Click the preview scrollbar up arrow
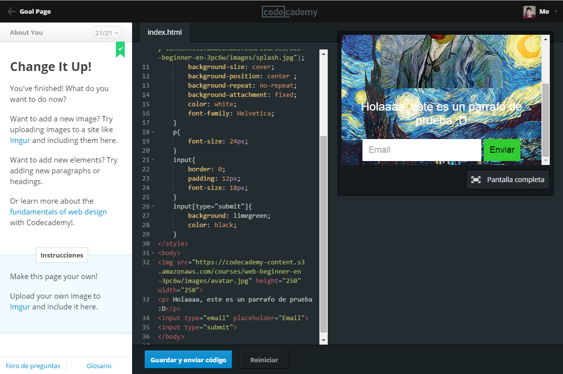The height and width of the screenshot is (374, 563). (x=546, y=39)
